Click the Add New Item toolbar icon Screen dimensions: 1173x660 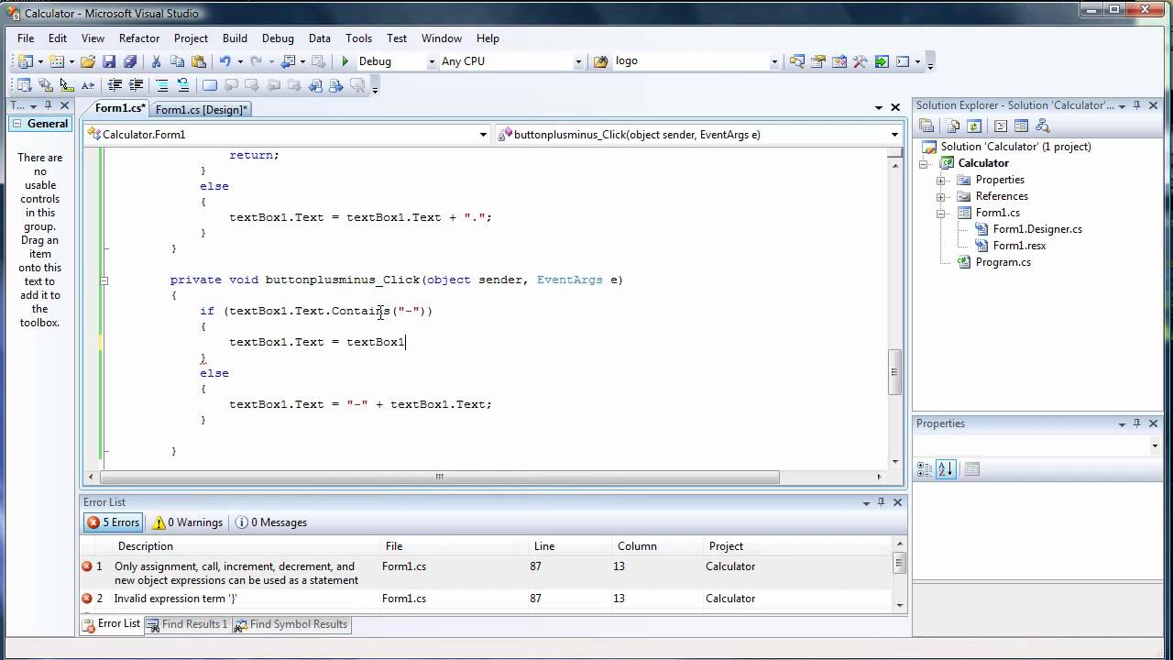pyautogui.click(x=57, y=61)
